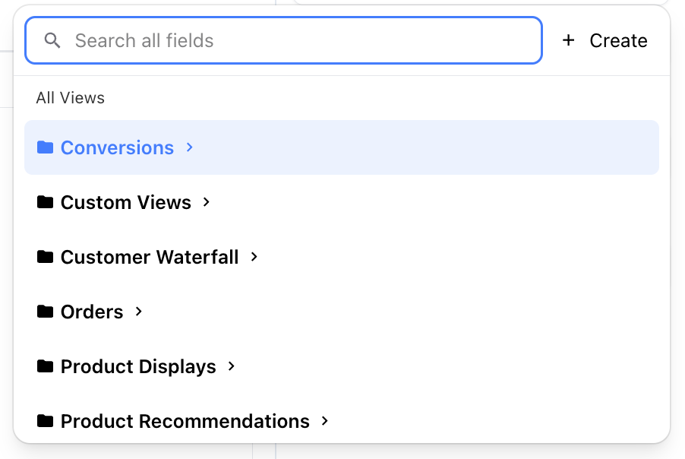Click the Product Displays folder icon
The width and height of the screenshot is (685, 459).
click(x=46, y=366)
